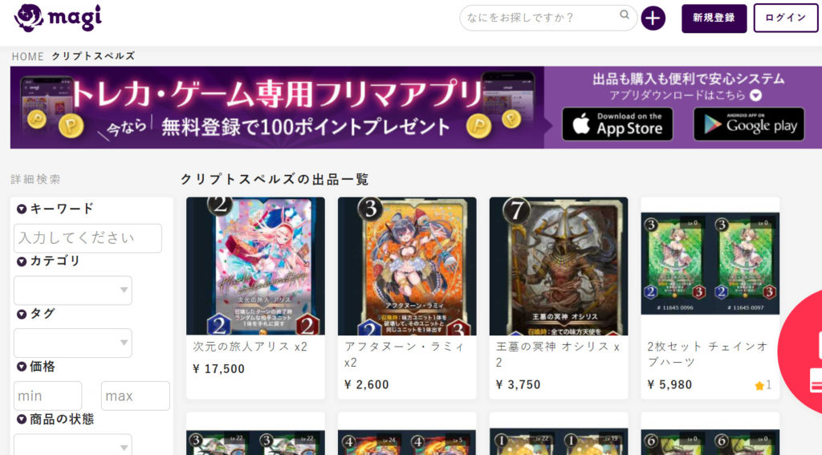Open the App Store download badge

tap(617, 124)
